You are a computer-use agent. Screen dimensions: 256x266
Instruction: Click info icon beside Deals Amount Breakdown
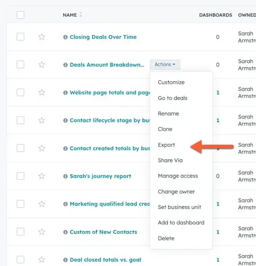(x=66, y=65)
